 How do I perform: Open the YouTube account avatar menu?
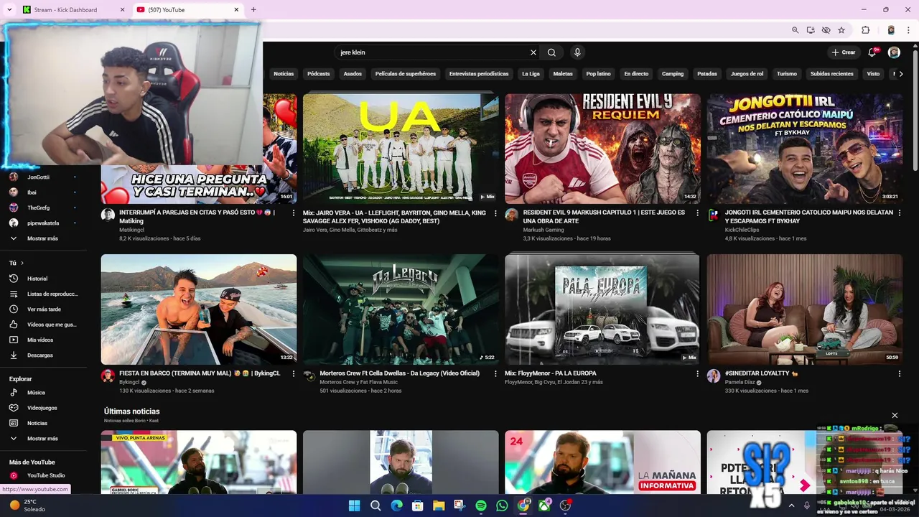pyautogui.click(x=894, y=52)
